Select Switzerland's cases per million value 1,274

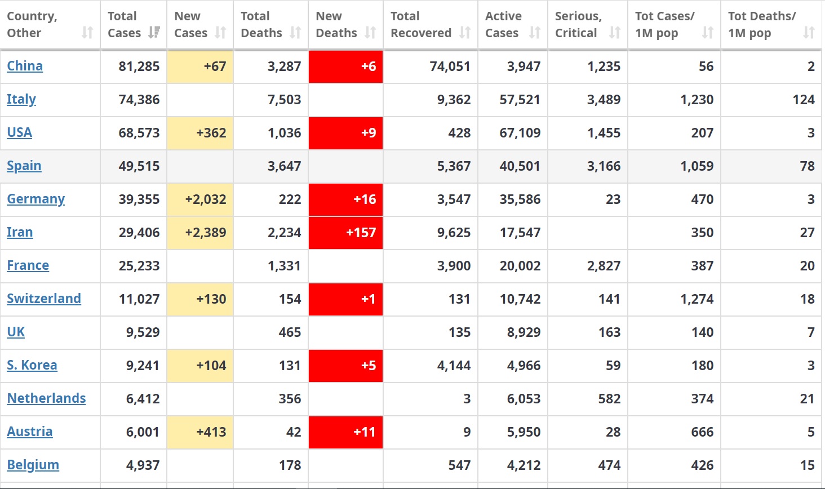(x=697, y=299)
